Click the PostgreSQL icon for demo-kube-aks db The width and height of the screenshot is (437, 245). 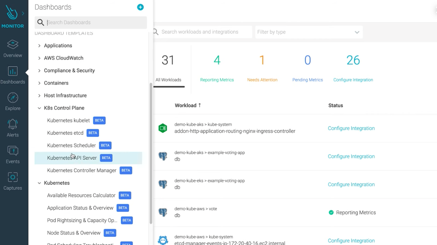(x=163, y=156)
